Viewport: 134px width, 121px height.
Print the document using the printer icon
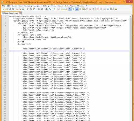coord(23,9)
